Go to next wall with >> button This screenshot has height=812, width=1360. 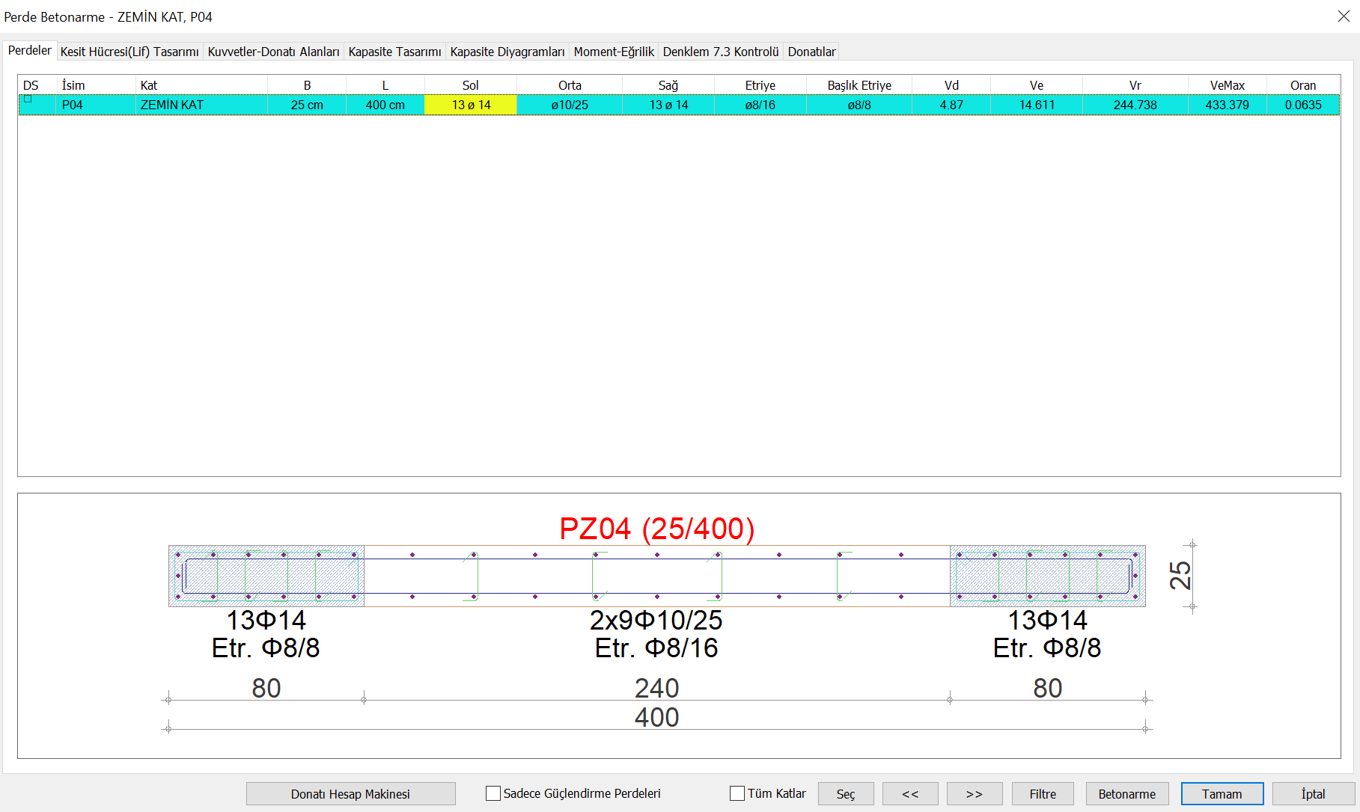pos(974,794)
